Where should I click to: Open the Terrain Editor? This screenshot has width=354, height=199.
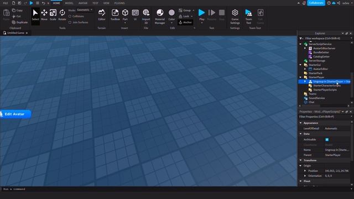coord(102,15)
